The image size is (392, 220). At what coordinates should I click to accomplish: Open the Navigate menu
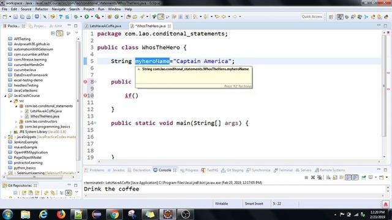(59, 9)
